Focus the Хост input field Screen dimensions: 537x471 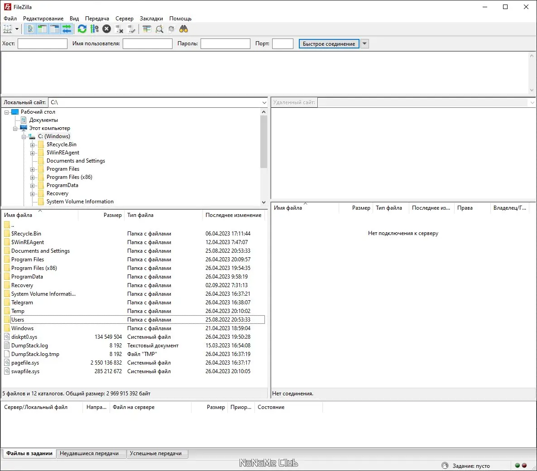point(43,43)
